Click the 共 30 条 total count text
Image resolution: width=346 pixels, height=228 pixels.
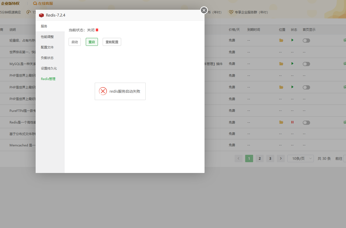tap(324, 158)
